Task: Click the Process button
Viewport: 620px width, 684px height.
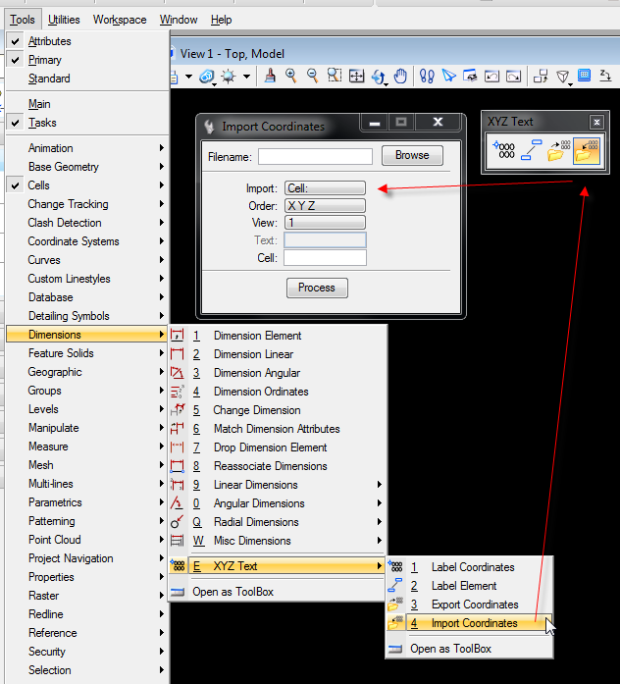Action: [317, 288]
